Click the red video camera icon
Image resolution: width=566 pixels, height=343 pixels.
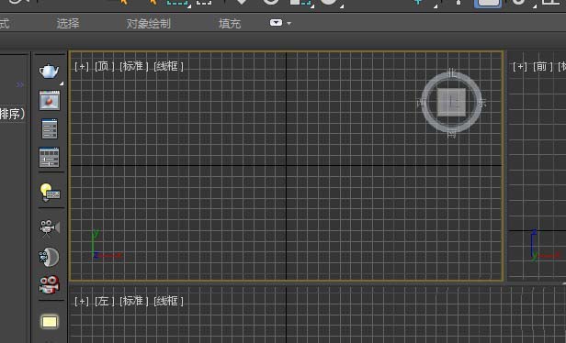click(49, 284)
